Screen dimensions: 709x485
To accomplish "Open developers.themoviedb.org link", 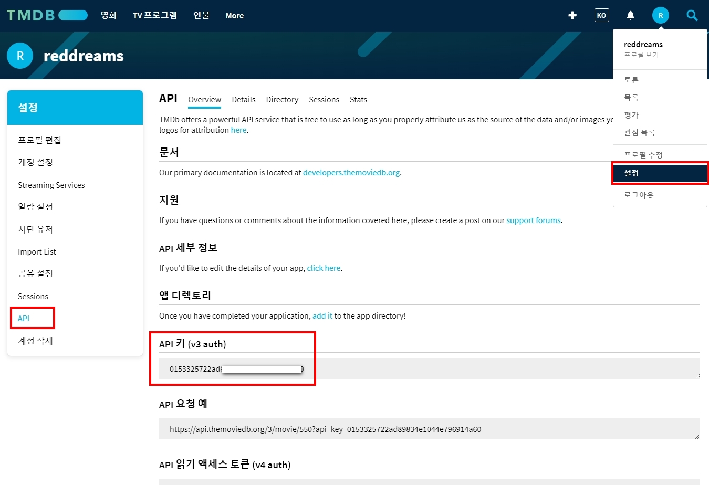I will (x=351, y=173).
